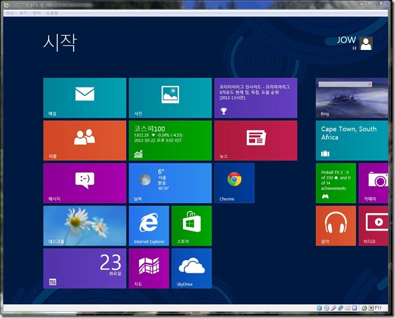
Task: Open the 머신 (Machine) menu in VirtualBox
Action: tap(10, 13)
